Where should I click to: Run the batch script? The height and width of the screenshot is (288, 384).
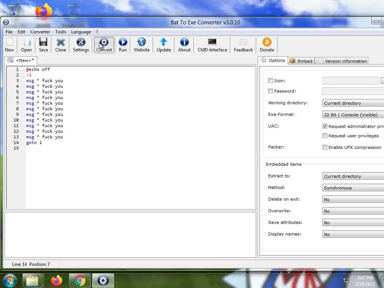pos(123,45)
